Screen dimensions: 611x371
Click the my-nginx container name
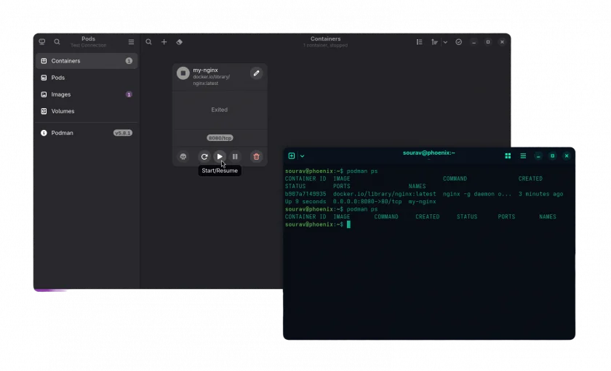pyautogui.click(x=205, y=70)
